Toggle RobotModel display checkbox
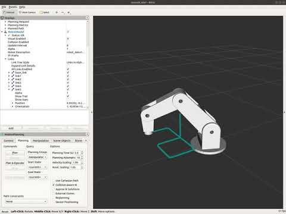Viewport: 286px width, 214px height. click(x=68, y=32)
